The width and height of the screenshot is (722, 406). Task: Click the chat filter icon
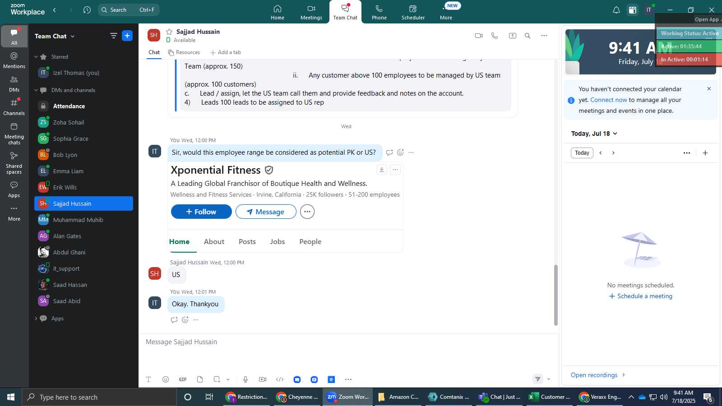coord(113,36)
